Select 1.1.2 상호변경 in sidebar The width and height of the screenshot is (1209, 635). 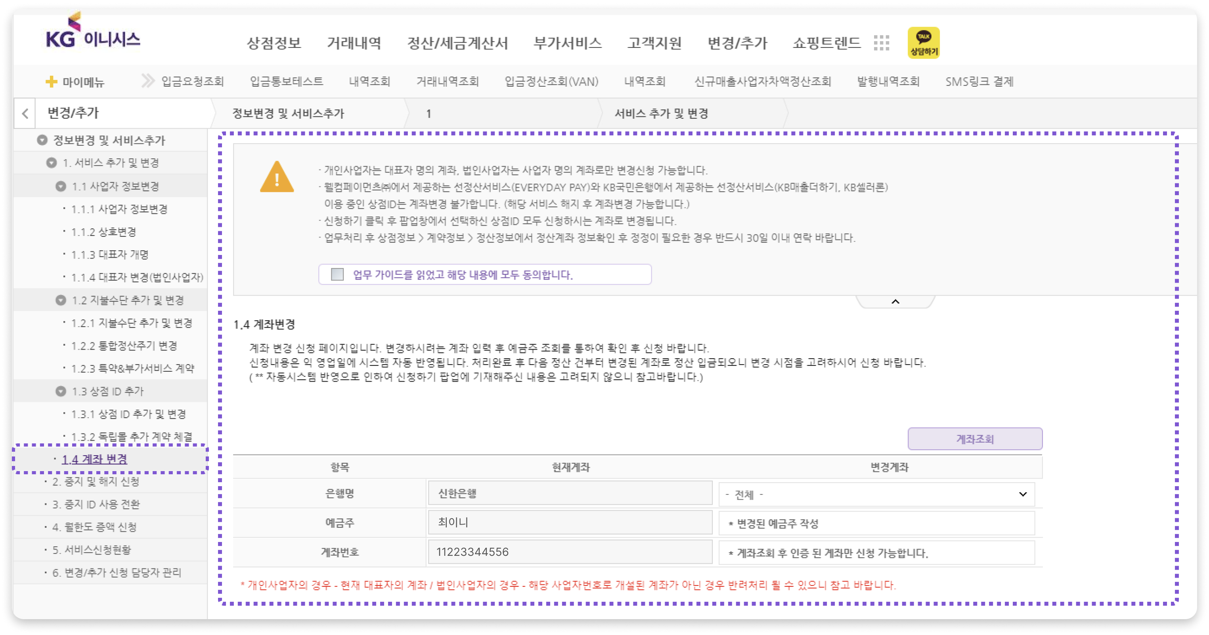tap(103, 232)
